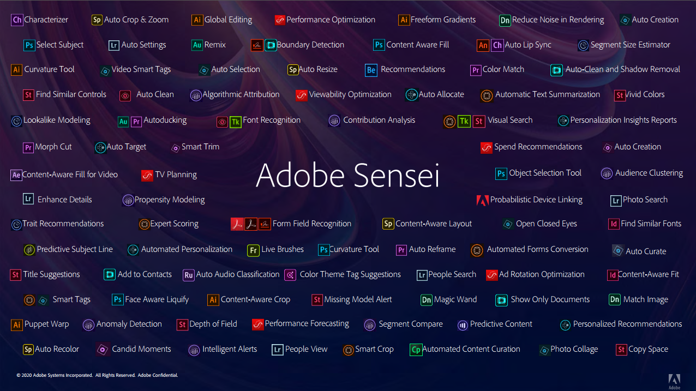Click the Lightroom icon beside Auto Settings

pyautogui.click(x=113, y=45)
